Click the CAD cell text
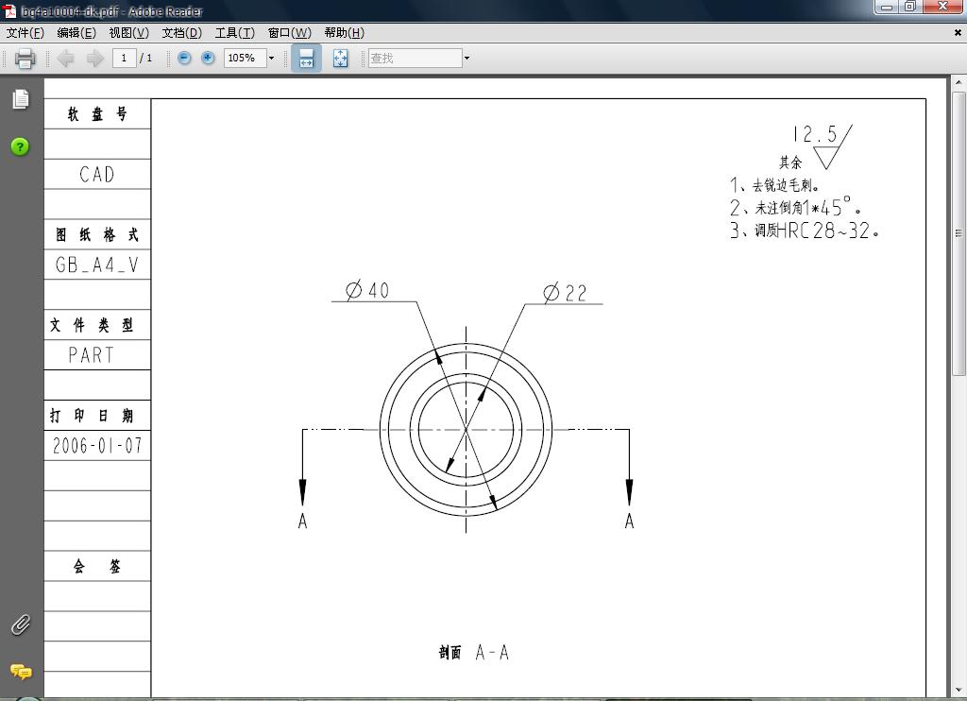Viewport: 967px width, 701px height. point(97,175)
